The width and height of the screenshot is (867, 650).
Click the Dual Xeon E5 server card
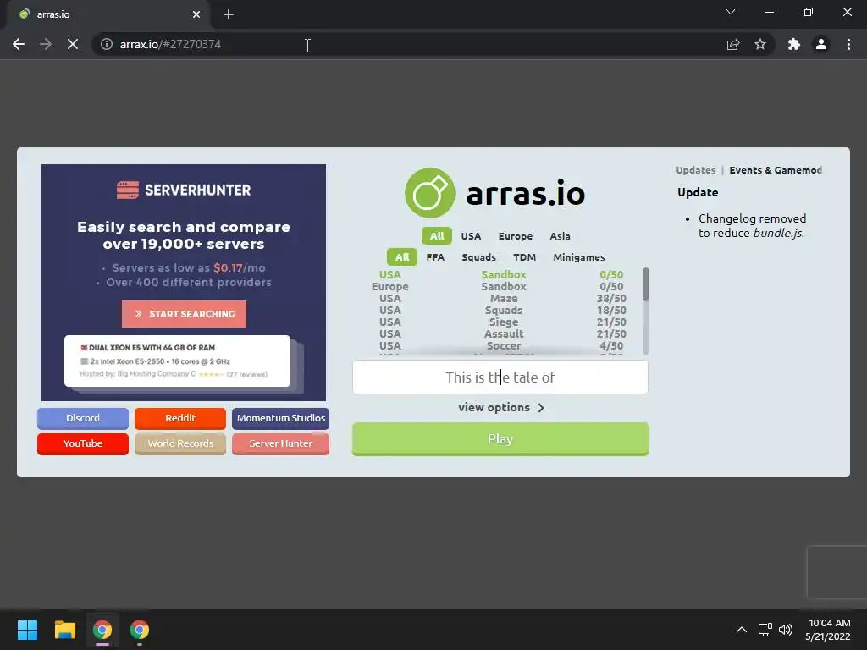pos(177,361)
